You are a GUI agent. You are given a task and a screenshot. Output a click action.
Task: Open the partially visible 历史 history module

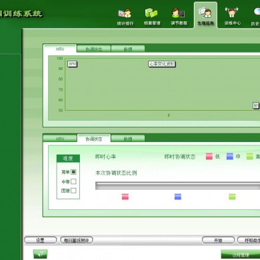click(255, 17)
